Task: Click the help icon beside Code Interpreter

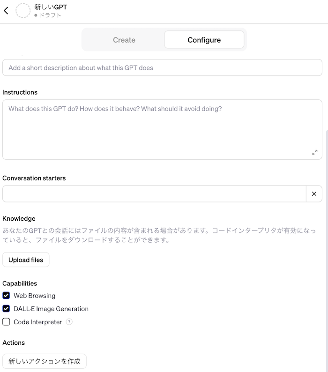Action: [69, 322]
